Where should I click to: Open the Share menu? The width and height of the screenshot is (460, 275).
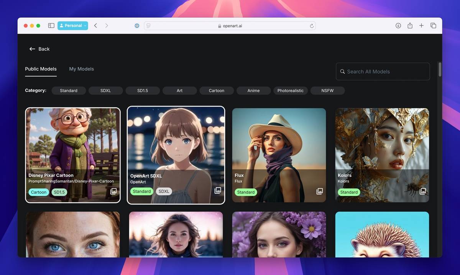click(x=410, y=26)
